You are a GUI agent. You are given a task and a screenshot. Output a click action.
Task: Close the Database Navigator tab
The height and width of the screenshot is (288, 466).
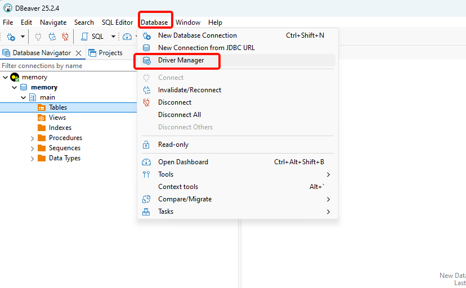tap(78, 53)
